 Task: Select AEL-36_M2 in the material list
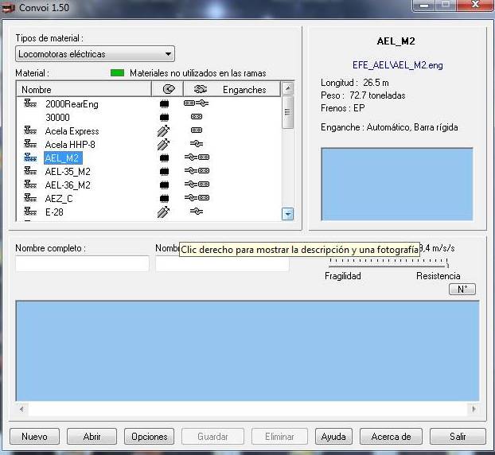tap(68, 185)
